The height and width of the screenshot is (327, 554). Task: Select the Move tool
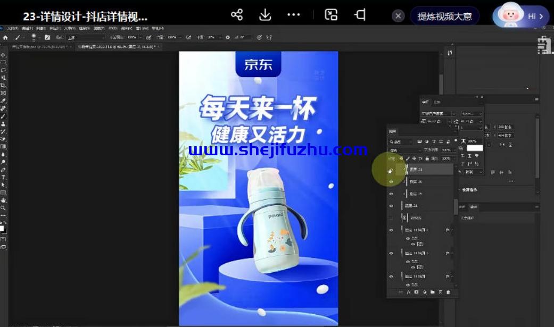[x=3, y=55]
